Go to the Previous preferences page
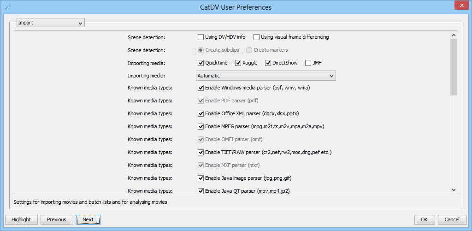The height and width of the screenshot is (231, 472). pos(57,219)
